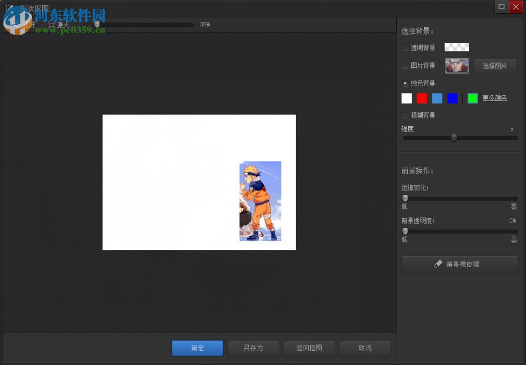The width and height of the screenshot is (526, 365).
Task: Click the 前景橡皮擦 eraser button
Action: click(x=460, y=265)
